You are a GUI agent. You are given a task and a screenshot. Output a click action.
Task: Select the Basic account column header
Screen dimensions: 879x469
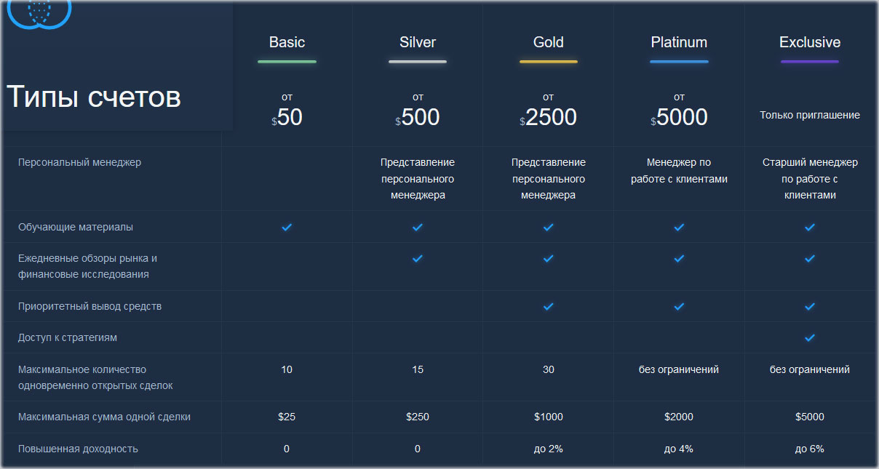[x=287, y=42]
